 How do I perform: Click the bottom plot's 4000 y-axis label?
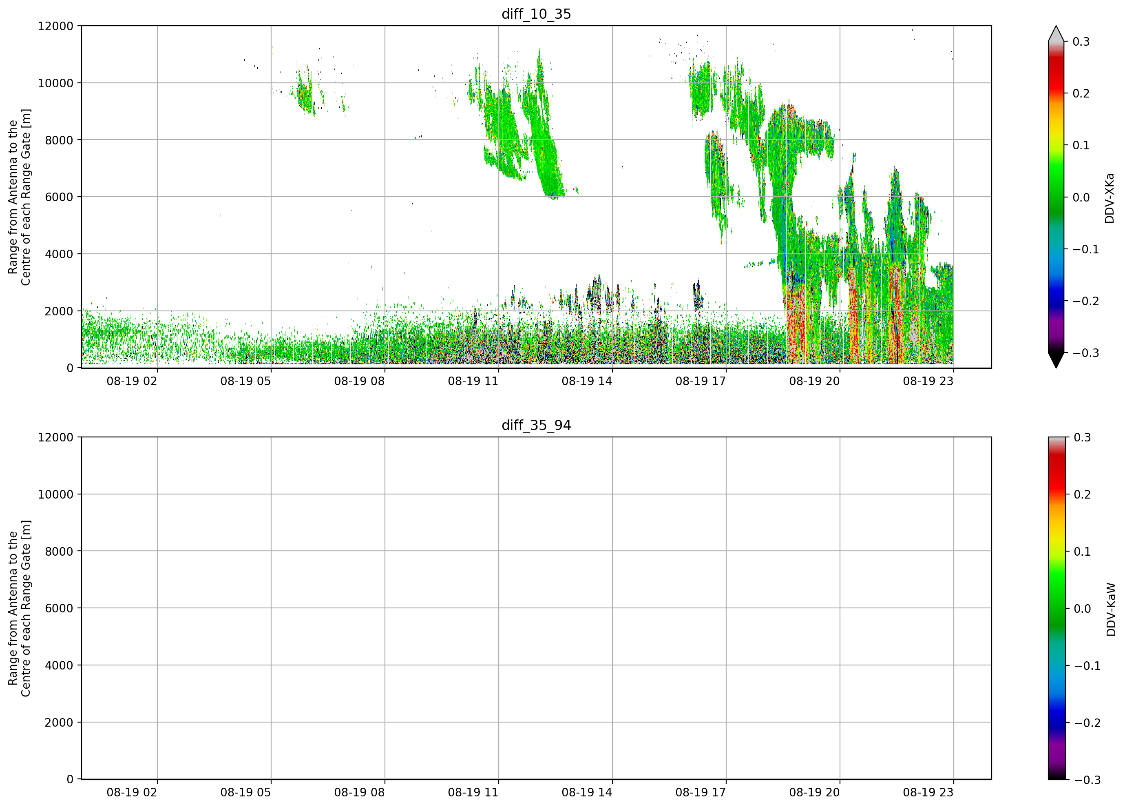59,665
